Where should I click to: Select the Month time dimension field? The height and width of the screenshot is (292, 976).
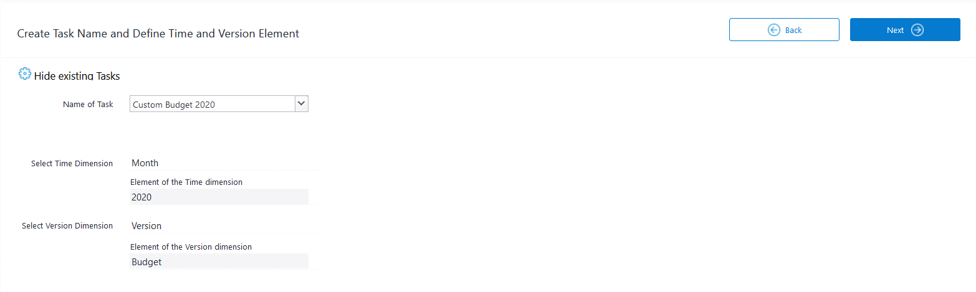[226, 163]
